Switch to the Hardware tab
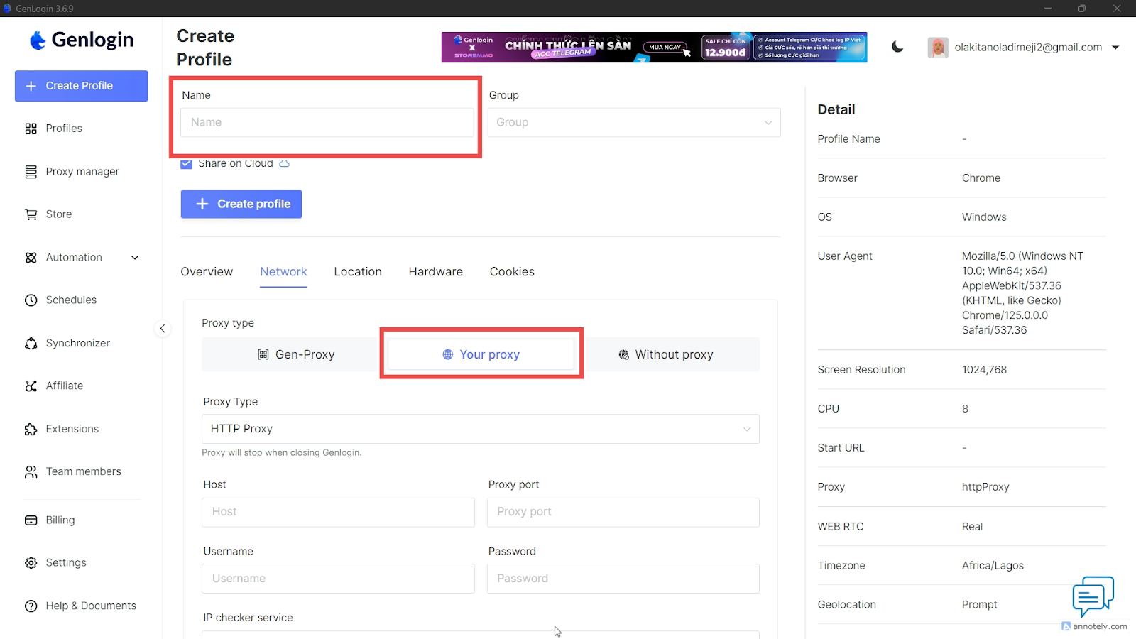This screenshot has width=1136, height=639. pos(436,272)
